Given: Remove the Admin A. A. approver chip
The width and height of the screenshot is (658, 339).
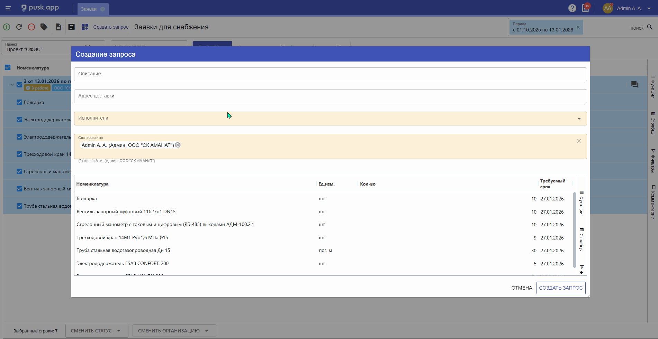Looking at the screenshot, I should pos(178,145).
